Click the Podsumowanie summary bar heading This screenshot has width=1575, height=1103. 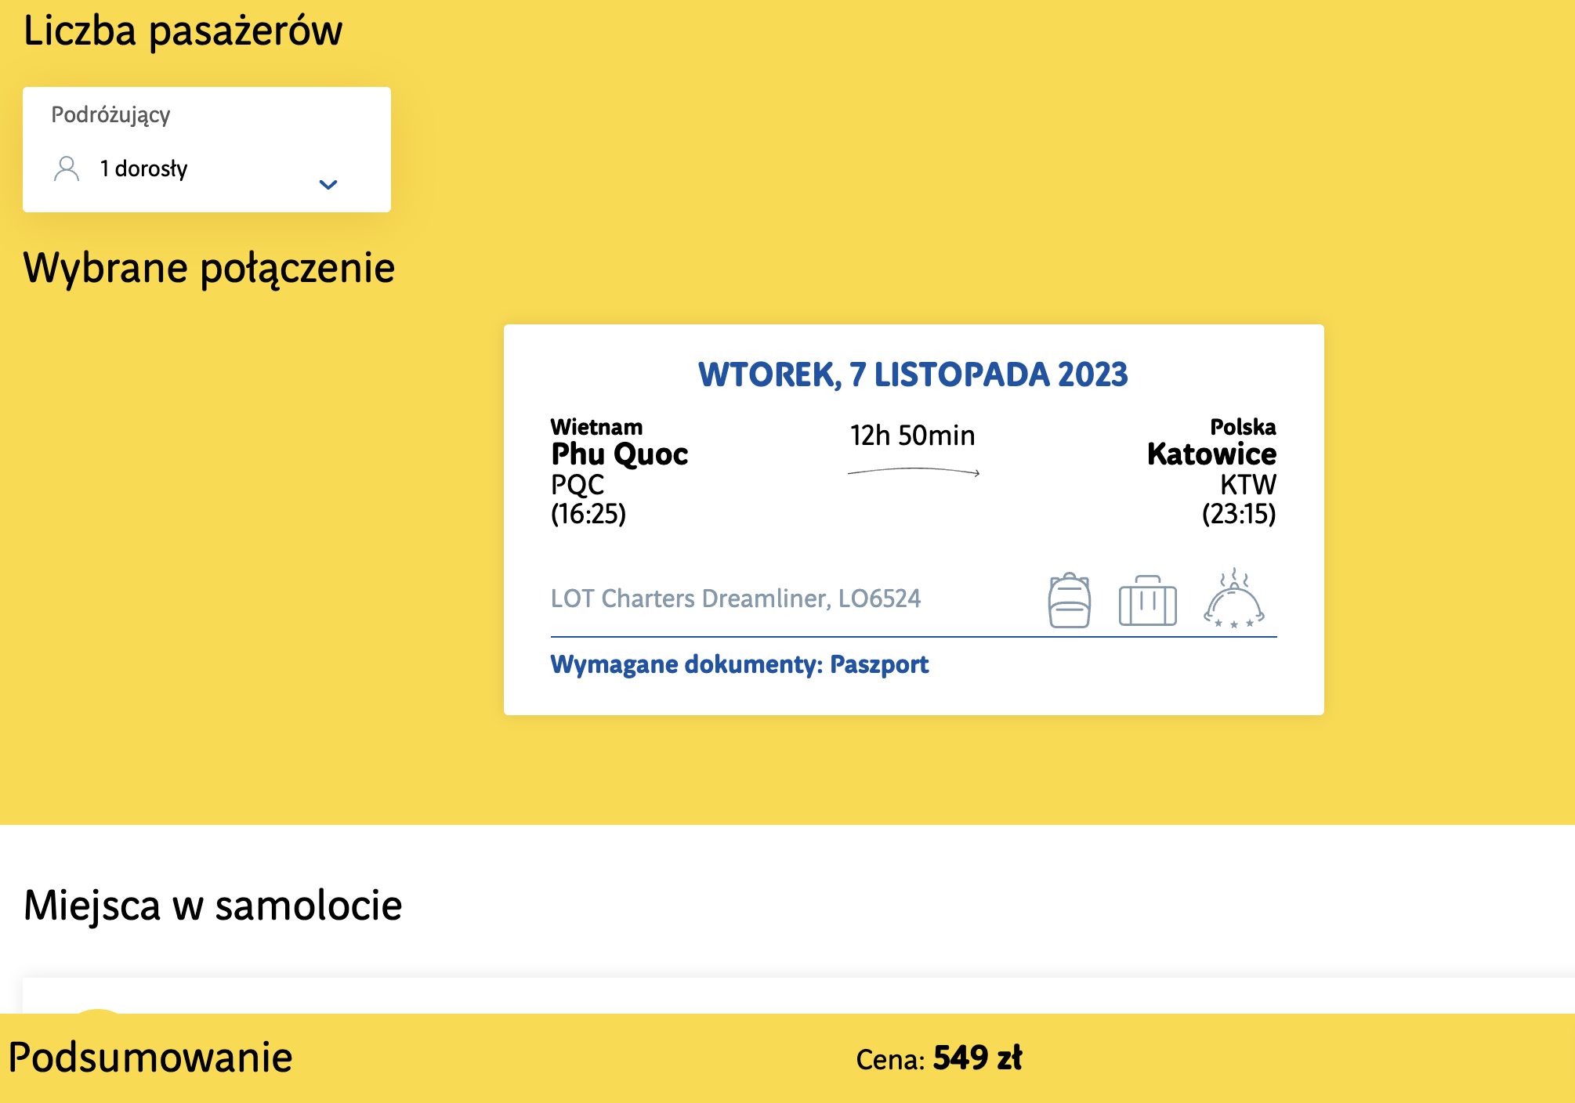150,1058
